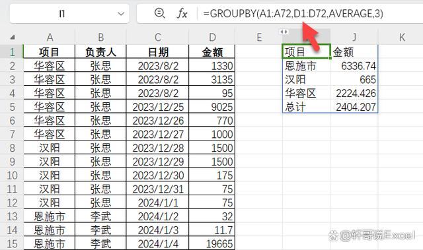Click 恩施市 cell in row 14
Image resolution: width=423 pixels, height=250 pixels.
pos(50,230)
